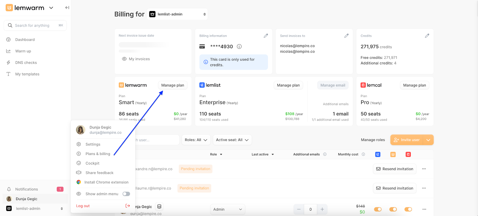Toggle the first seat switch for Dunja Gegic
This screenshot has width=478, height=216.
tap(378, 209)
